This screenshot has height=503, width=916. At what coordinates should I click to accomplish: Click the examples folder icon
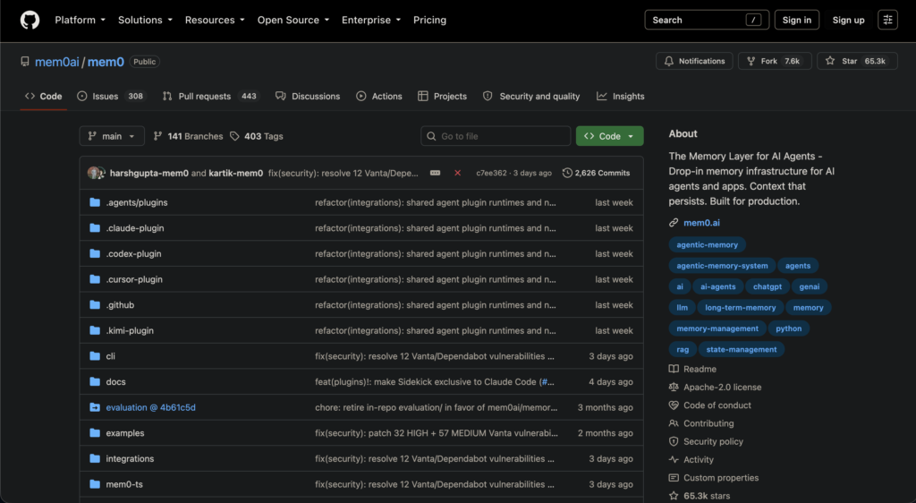tap(95, 433)
